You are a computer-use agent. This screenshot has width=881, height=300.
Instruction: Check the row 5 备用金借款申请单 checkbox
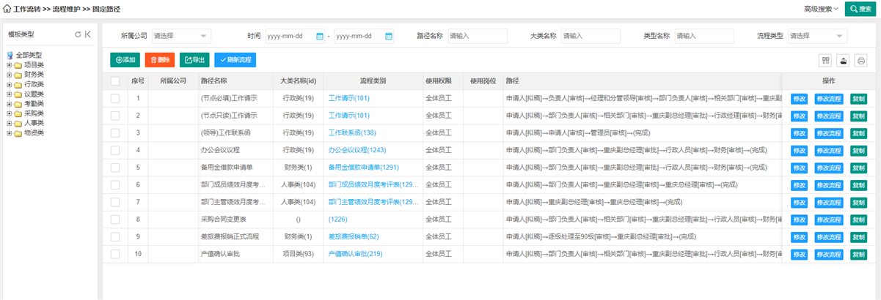[x=115, y=168]
